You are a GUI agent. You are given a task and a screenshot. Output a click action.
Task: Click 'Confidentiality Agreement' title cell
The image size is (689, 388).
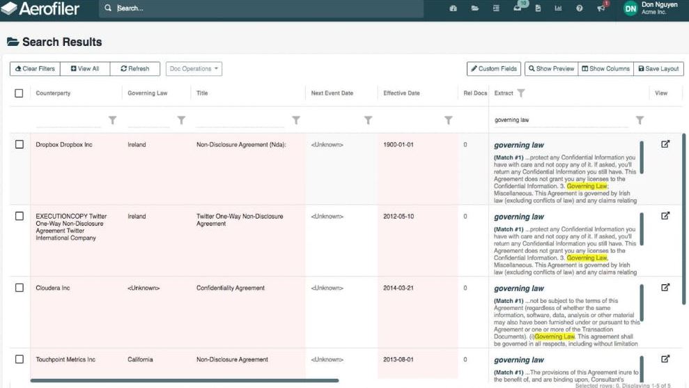(231, 288)
